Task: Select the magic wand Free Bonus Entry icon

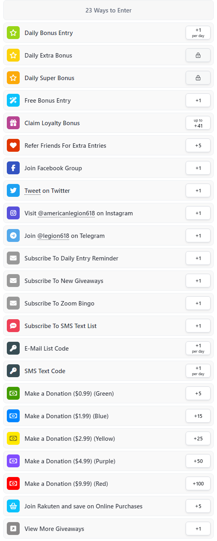Action: 13,100
